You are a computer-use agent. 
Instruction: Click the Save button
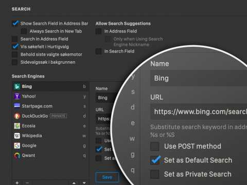click(107, 177)
